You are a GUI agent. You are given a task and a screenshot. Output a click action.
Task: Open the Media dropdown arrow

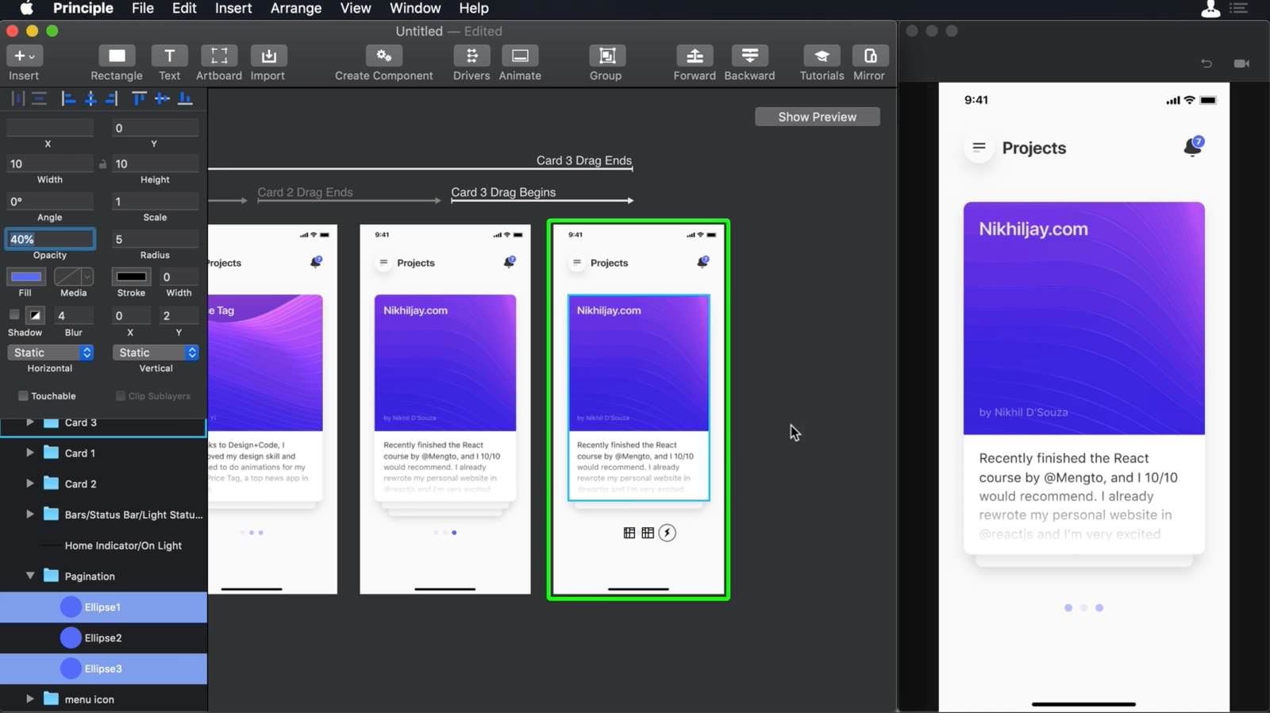point(87,276)
